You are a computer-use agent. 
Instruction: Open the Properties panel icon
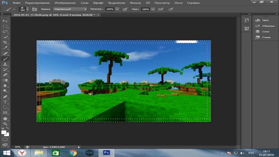coord(247,28)
